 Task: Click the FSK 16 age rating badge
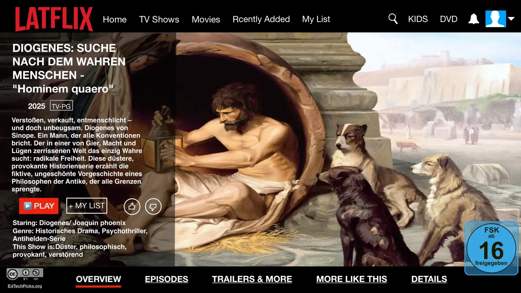[x=491, y=248]
